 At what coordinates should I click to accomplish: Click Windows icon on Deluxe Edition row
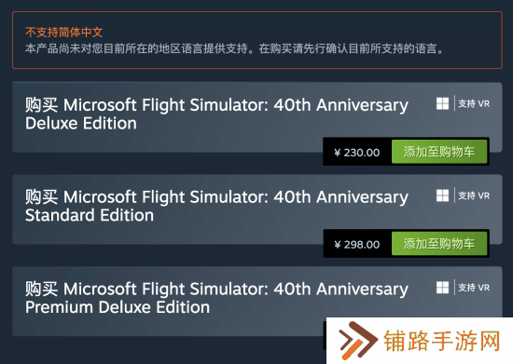coord(442,104)
